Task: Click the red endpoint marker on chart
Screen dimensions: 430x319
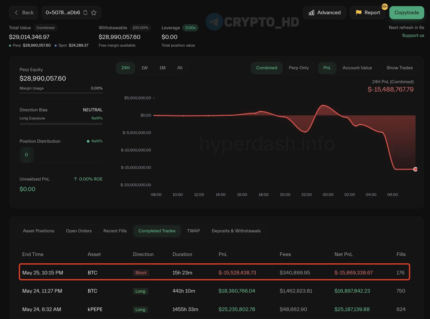Action: pyautogui.click(x=415, y=169)
